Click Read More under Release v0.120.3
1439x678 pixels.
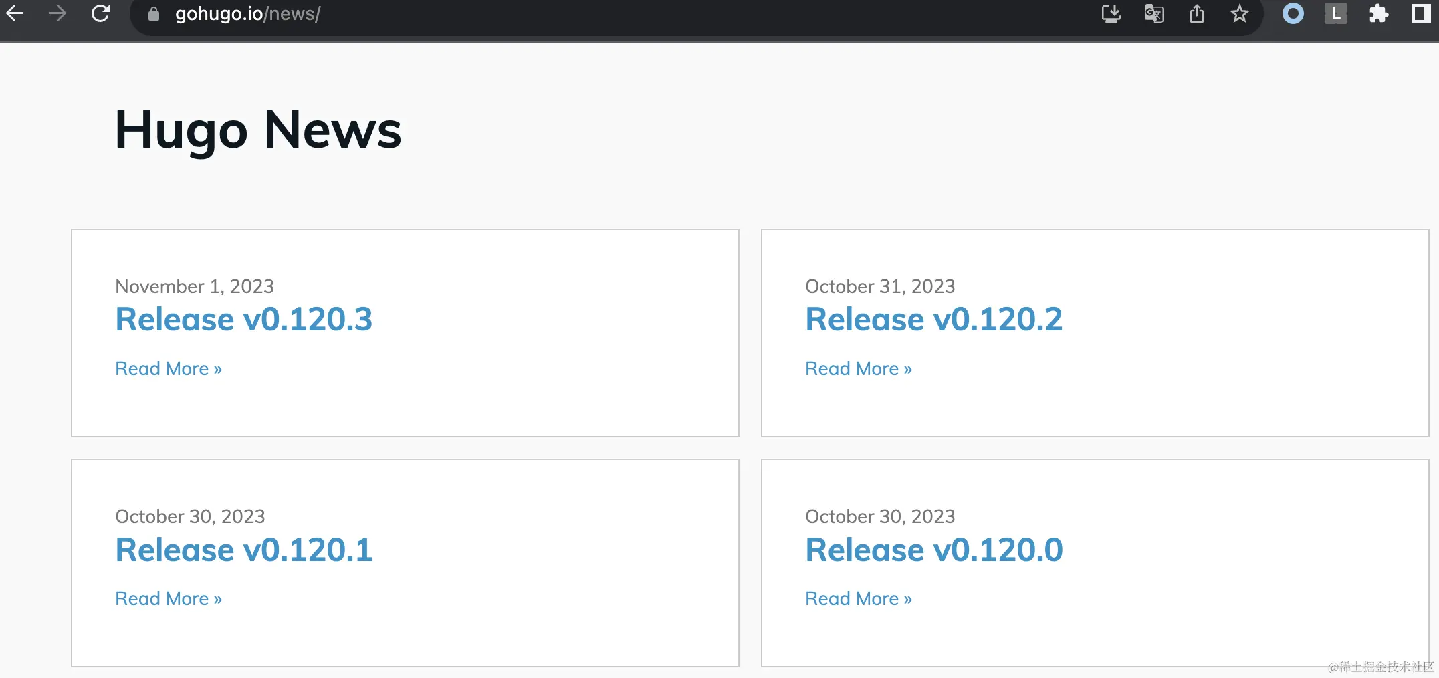pyautogui.click(x=169, y=368)
